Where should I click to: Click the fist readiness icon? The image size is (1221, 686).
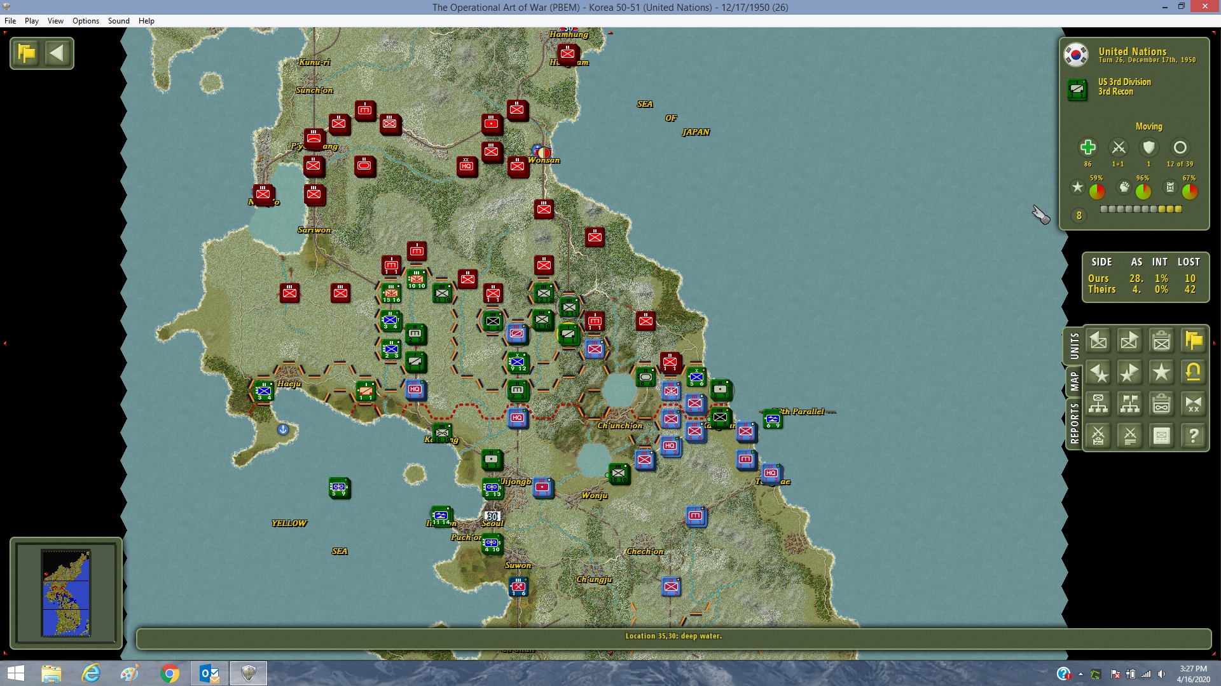coord(1124,187)
